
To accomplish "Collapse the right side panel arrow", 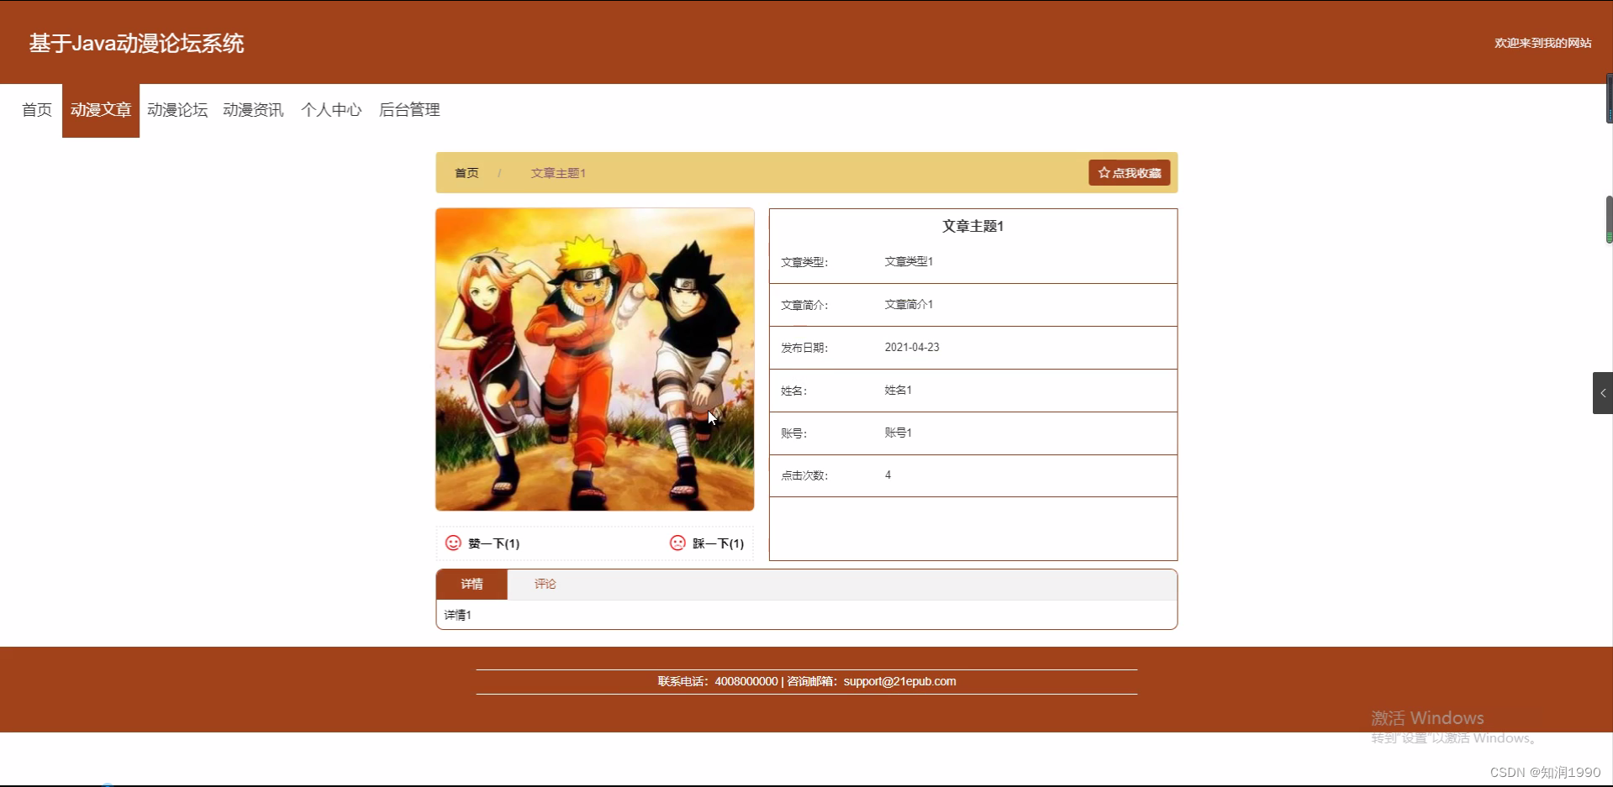I will (1602, 392).
